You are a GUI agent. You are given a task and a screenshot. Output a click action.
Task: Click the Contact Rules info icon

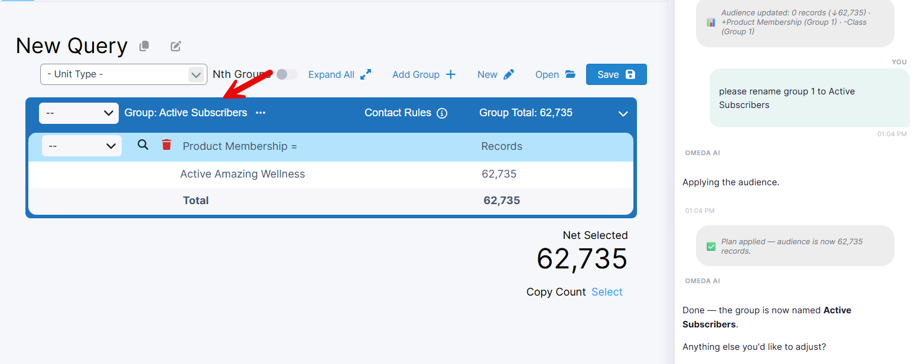pyautogui.click(x=442, y=113)
